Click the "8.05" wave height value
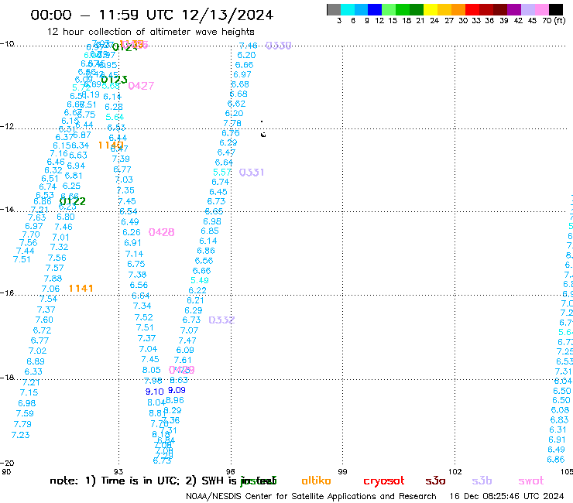Image resolution: width=573 pixels, height=503 pixels. point(151,370)
